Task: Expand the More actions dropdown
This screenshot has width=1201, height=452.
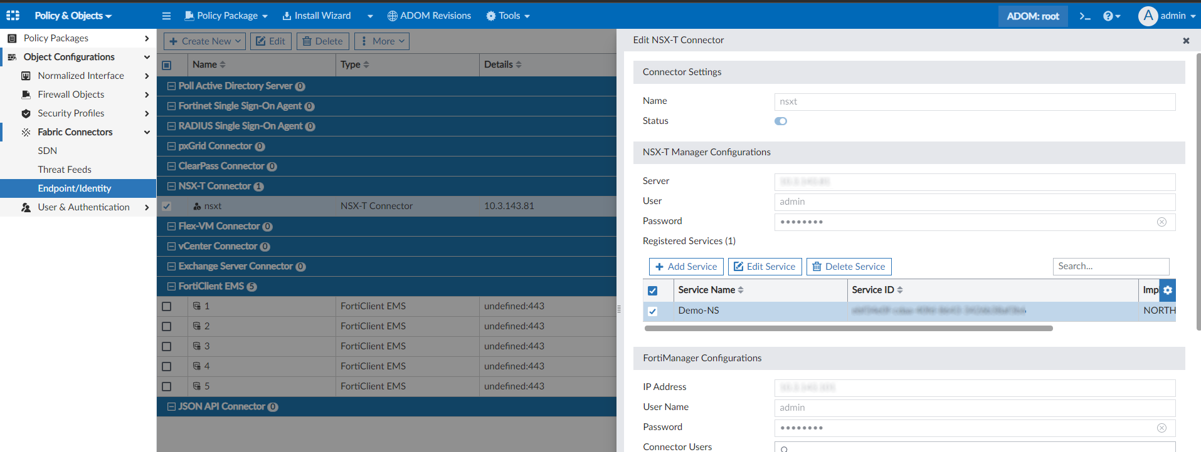Action: [x=382, y=41]
